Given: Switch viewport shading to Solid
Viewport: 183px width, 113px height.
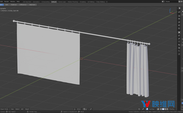Looking at the screenshot, I should click(x=163, y=109).
